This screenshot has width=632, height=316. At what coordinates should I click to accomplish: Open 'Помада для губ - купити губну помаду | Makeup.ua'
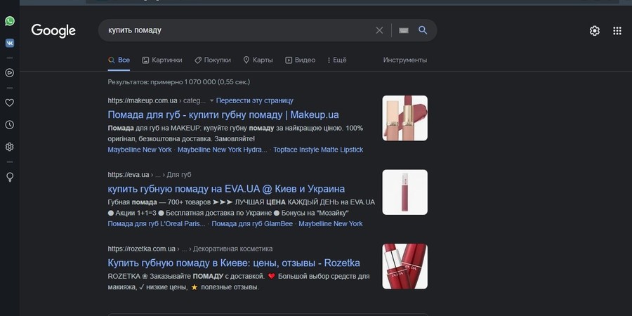223,115
